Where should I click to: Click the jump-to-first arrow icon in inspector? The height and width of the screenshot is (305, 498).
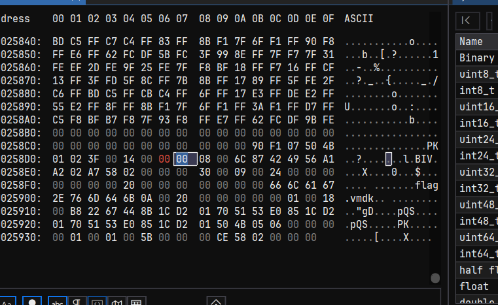pyautogui.click(x=467, y=21)
